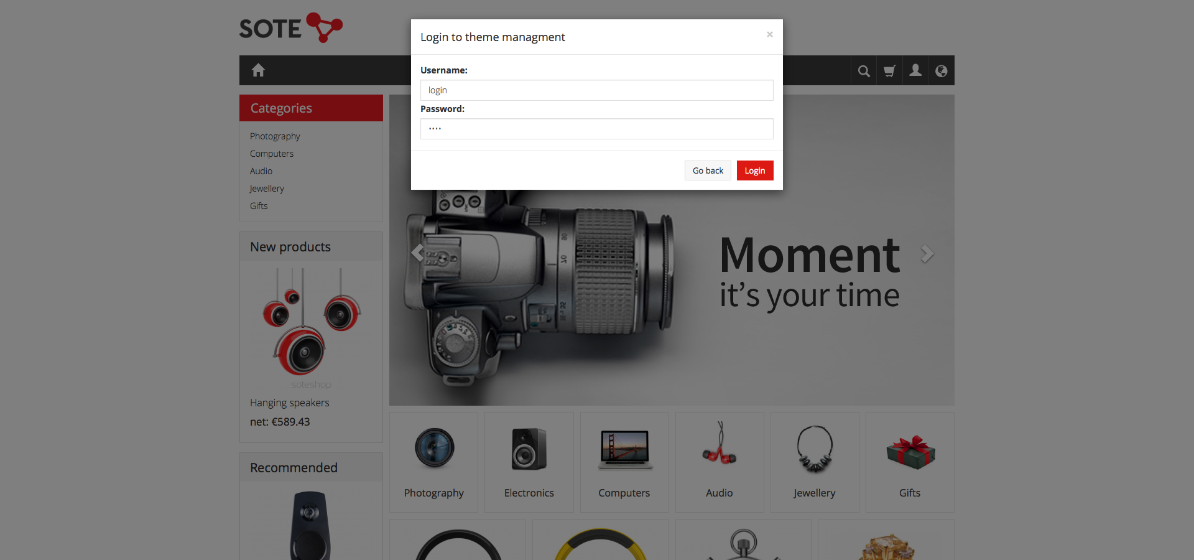Open Photography in Categories sidebar
The image size is (1194, 560).
(x=275, y=136)
